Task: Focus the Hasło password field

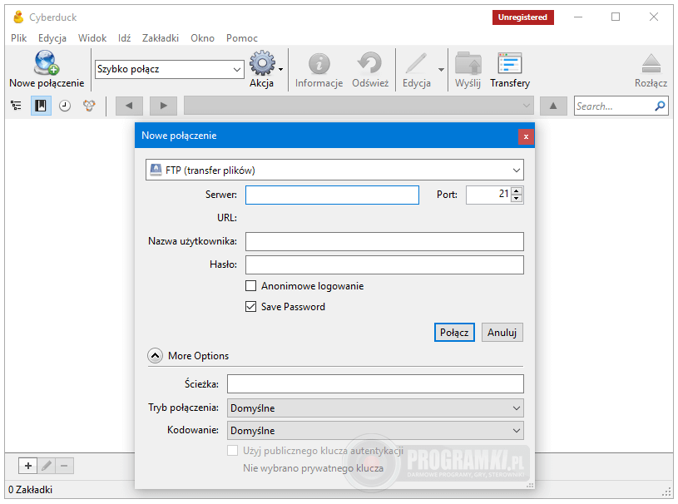Action: click(x=384, y=264)
